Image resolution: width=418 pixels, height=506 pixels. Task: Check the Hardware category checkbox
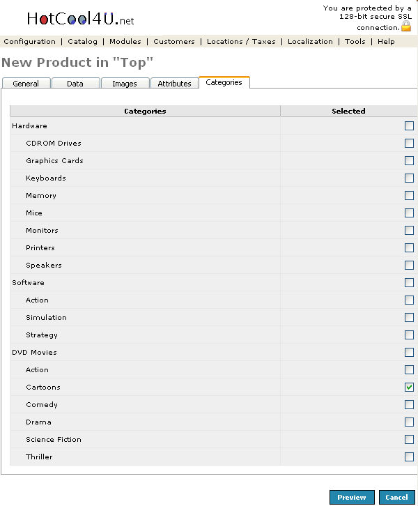click(409, 126)
